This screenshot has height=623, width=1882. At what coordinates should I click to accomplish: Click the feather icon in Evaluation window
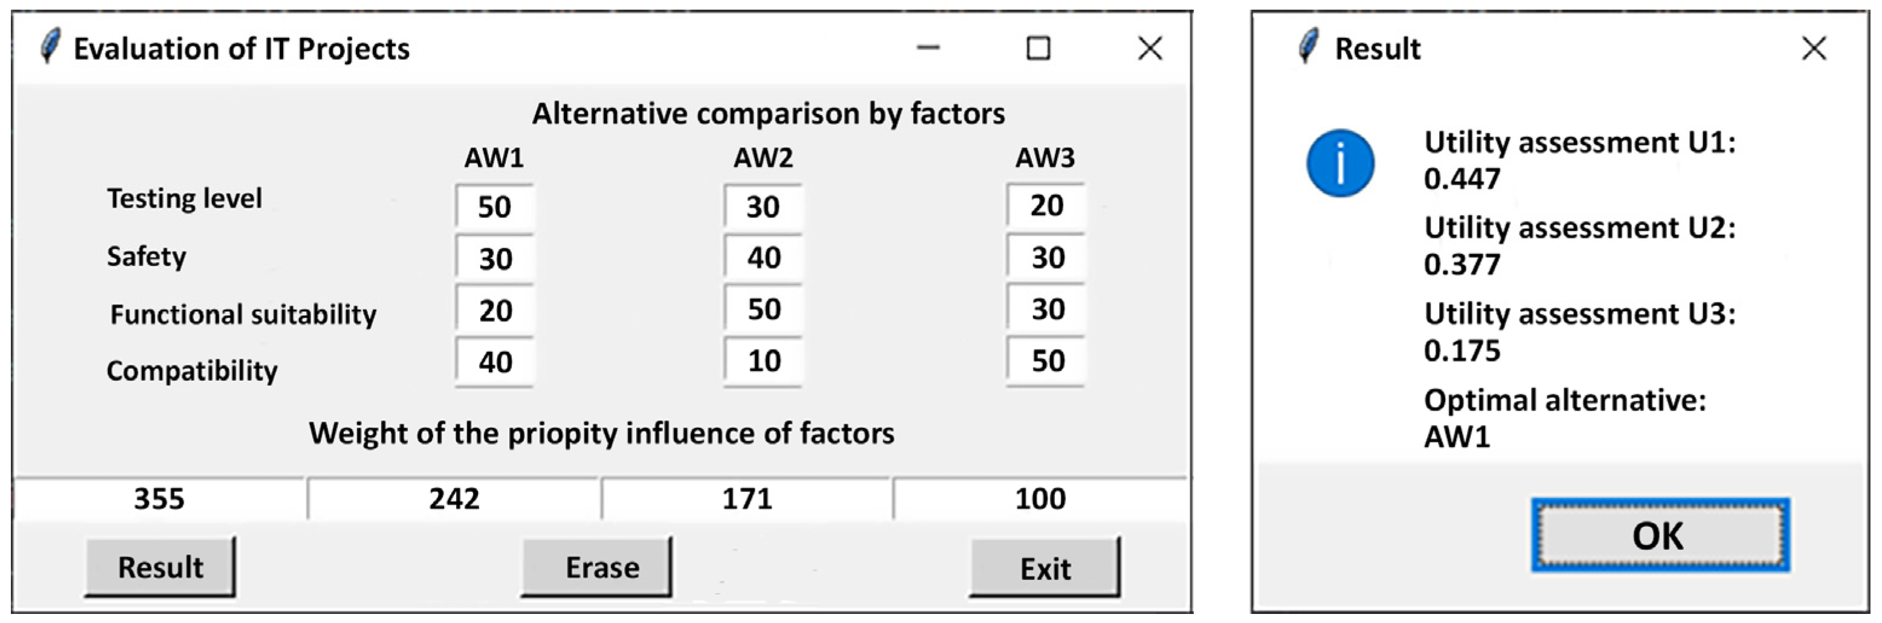click(50, 46)
